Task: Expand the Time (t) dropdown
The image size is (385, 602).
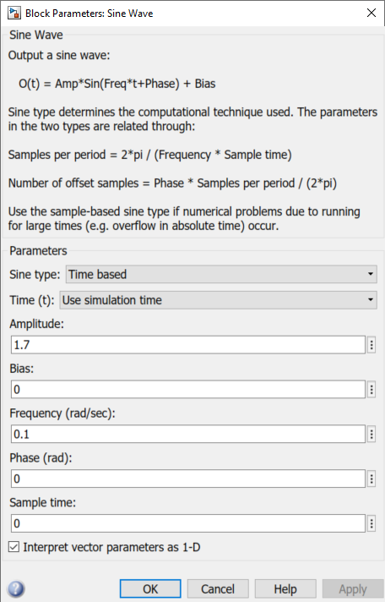Action: [x=218, y=300]
